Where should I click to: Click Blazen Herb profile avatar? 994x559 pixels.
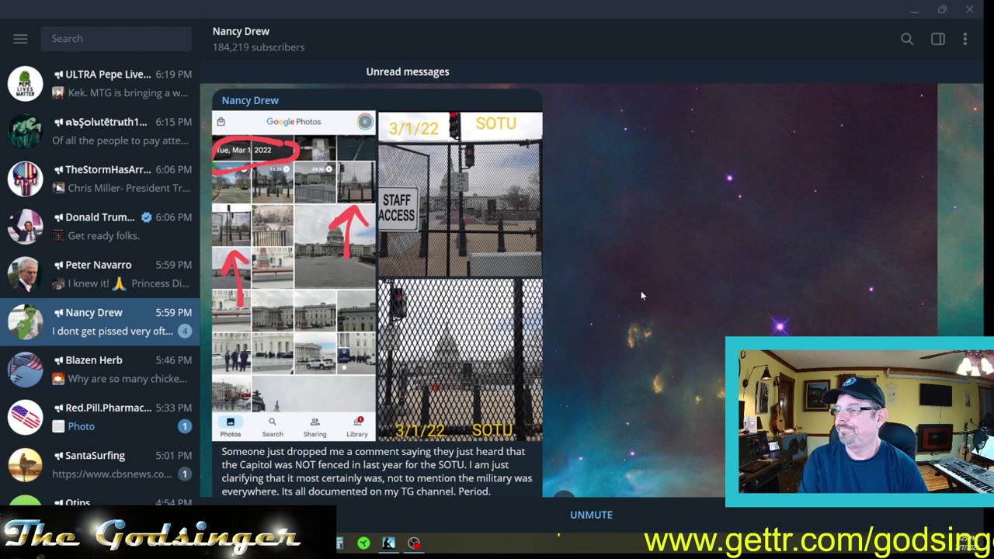point(25,370)
